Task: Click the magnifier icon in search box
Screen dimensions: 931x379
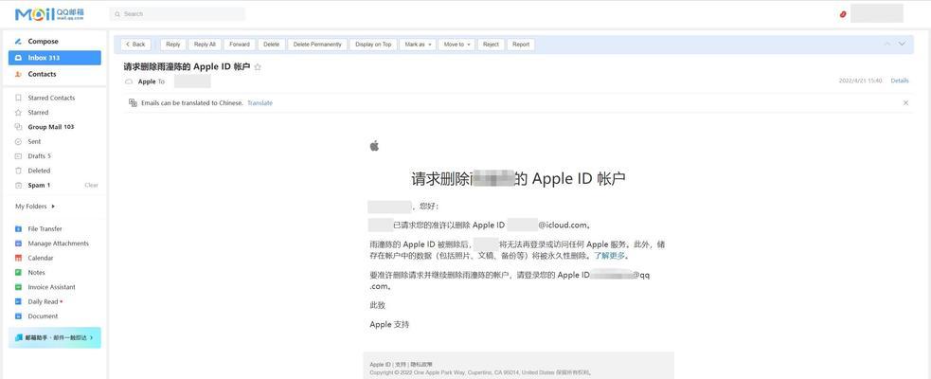Action: [117, 14]
